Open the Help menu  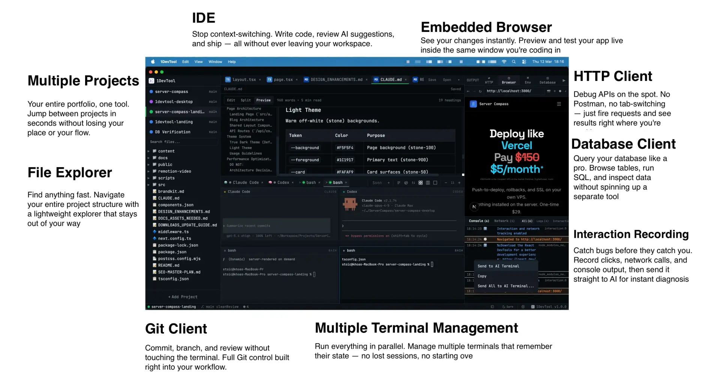[x=232, y=61]
